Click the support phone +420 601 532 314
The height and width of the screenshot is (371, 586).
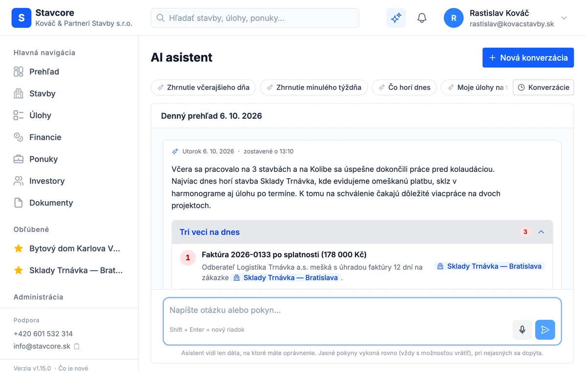[x=43, y=334]
